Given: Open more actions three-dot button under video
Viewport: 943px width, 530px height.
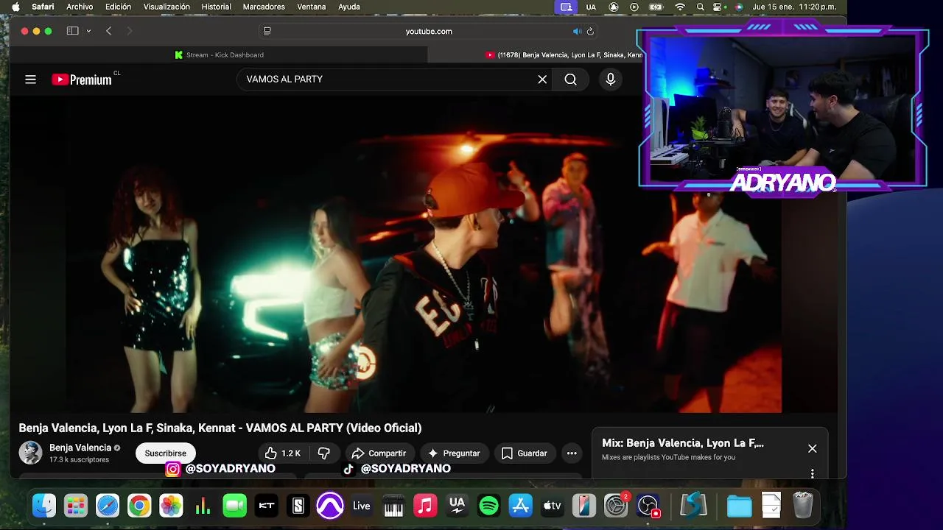Looking at the screenshot, I should pos(571,453).
